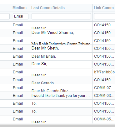Click Email medium in Dear Mr Brian row
This screenshot has width=115, height=127.
click(18, 56)
